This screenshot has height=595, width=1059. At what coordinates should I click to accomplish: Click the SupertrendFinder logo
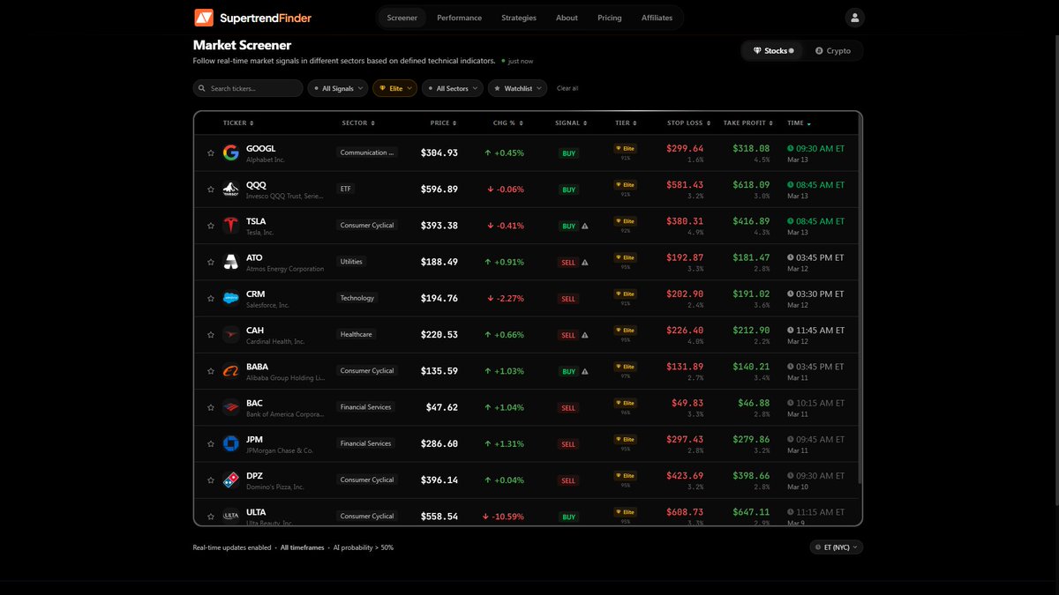[253, 18]
